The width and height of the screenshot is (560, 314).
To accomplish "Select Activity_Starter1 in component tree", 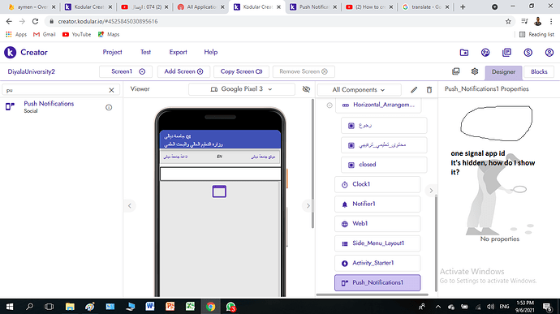I will click(x=377, y=263).
